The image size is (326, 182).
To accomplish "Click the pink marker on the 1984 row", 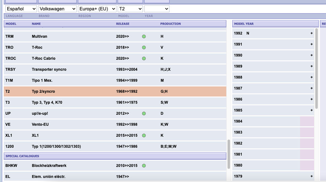I will (307, 121).
